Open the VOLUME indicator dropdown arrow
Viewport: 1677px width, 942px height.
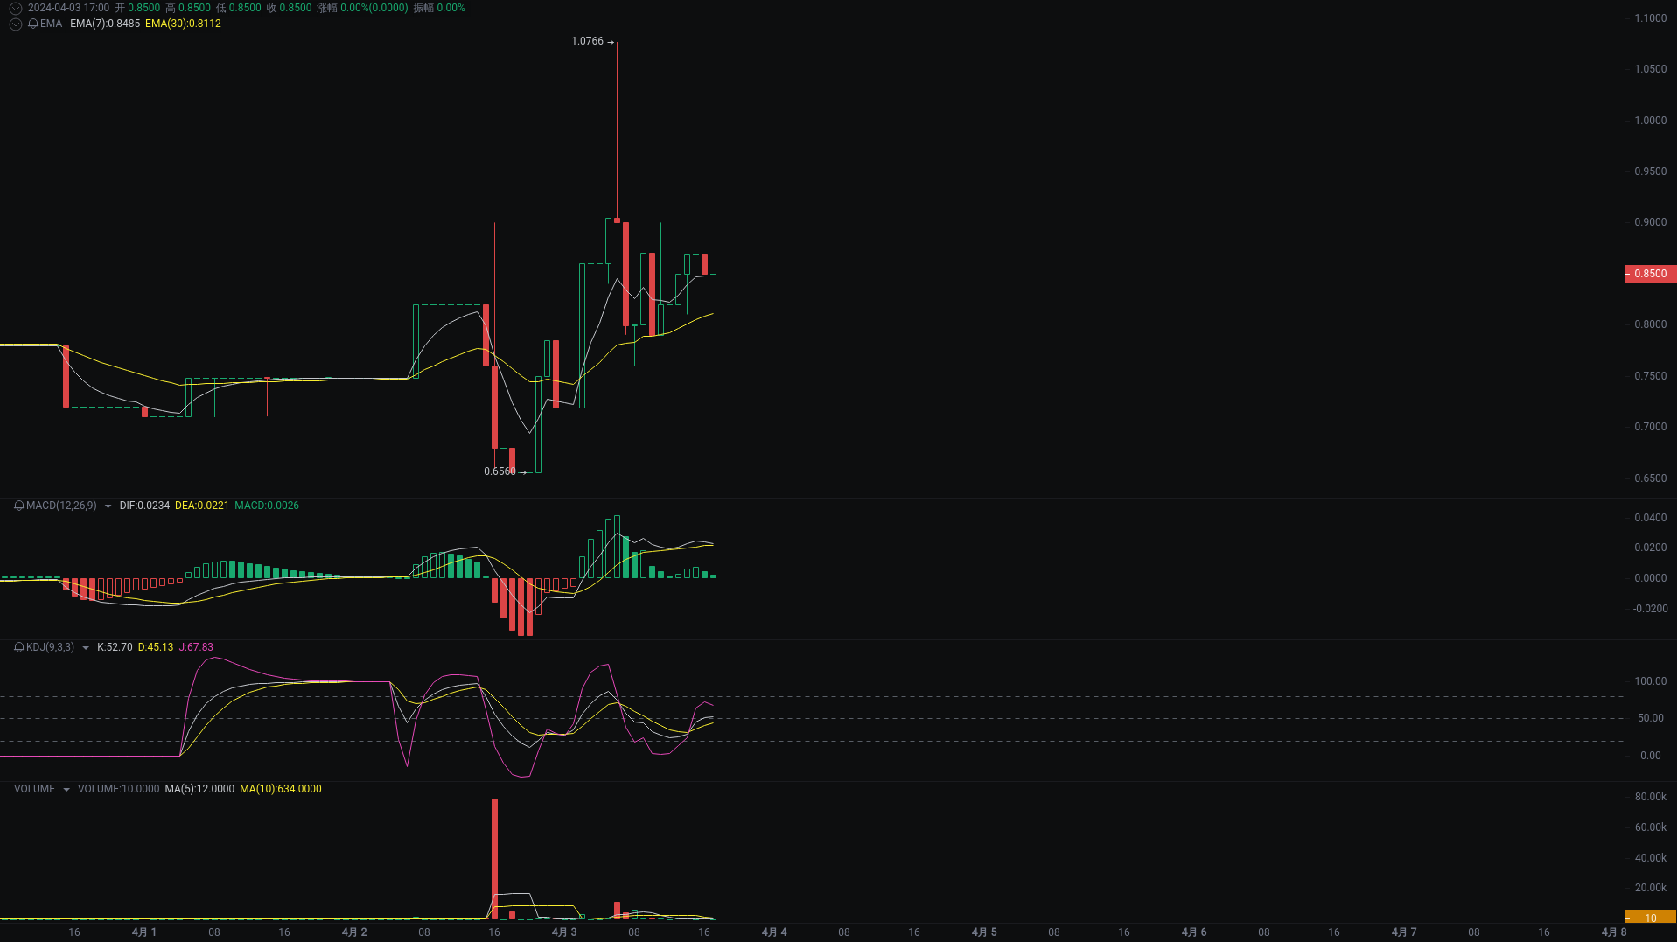66,790
